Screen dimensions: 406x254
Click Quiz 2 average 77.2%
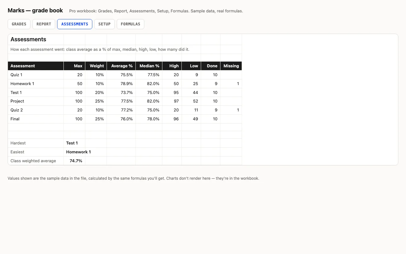click(121, 110)
